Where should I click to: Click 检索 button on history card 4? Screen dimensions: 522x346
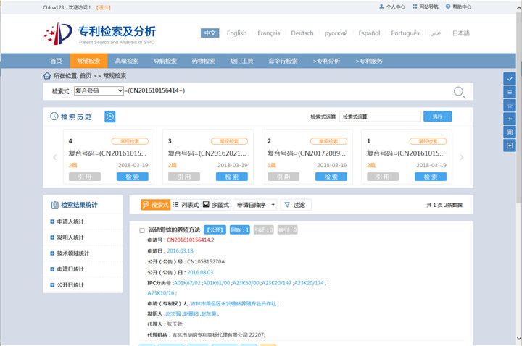[x=133, y=177]
